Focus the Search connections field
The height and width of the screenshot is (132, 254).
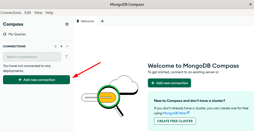[x=32, y=57]
